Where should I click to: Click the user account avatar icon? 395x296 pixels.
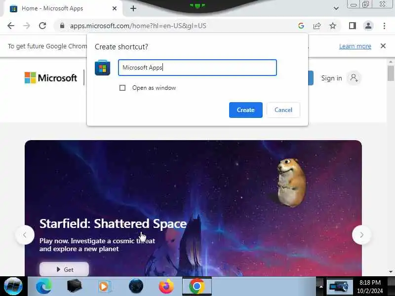click(354, 78)
